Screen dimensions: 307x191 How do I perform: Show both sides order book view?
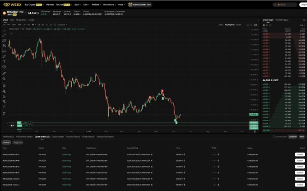264,25
